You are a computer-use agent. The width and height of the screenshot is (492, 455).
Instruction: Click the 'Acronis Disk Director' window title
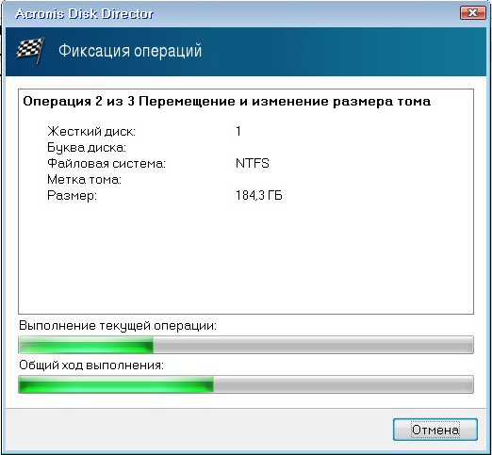(x=85, y=14)
